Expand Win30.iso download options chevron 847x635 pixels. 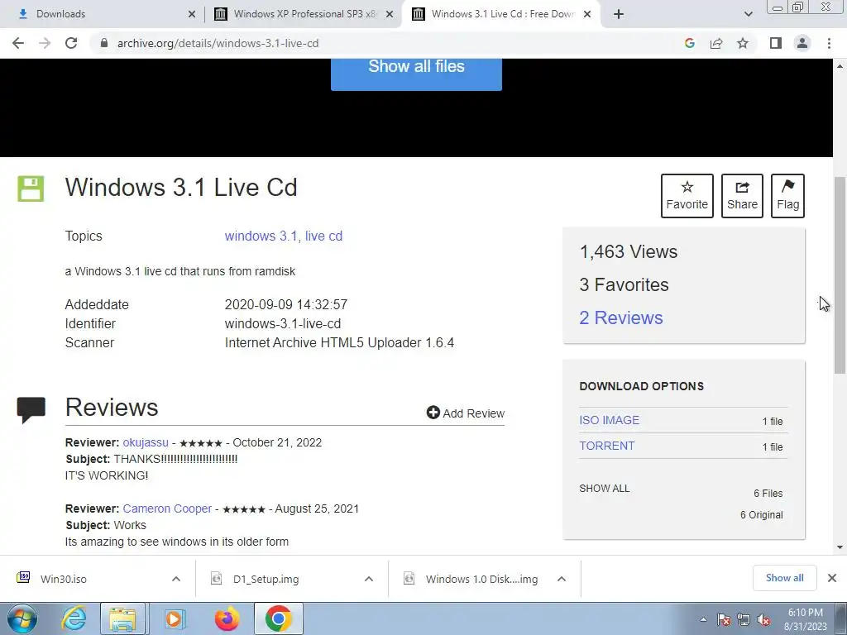tap(176, 579)
